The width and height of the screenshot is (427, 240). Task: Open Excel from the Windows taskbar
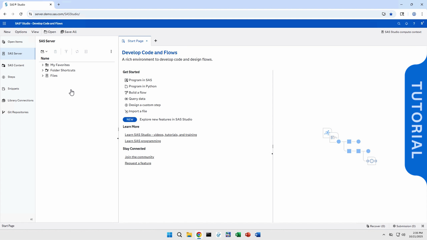[238, 235]
